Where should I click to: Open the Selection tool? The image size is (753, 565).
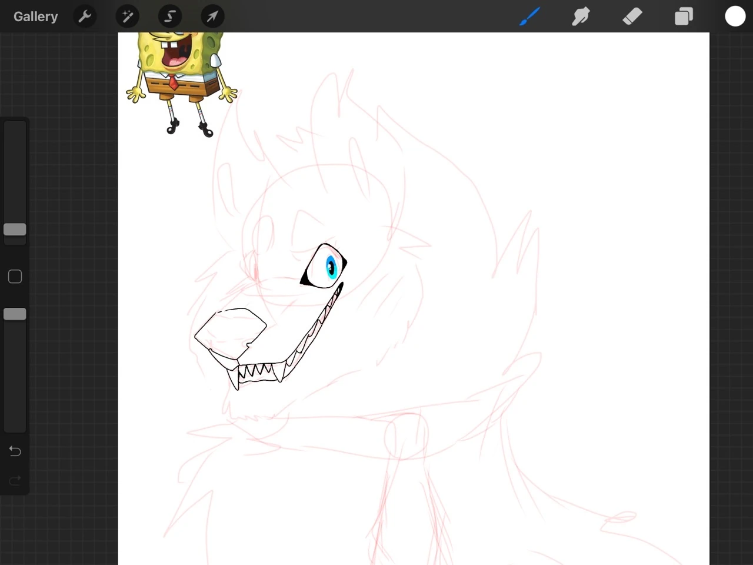(169, 16)
